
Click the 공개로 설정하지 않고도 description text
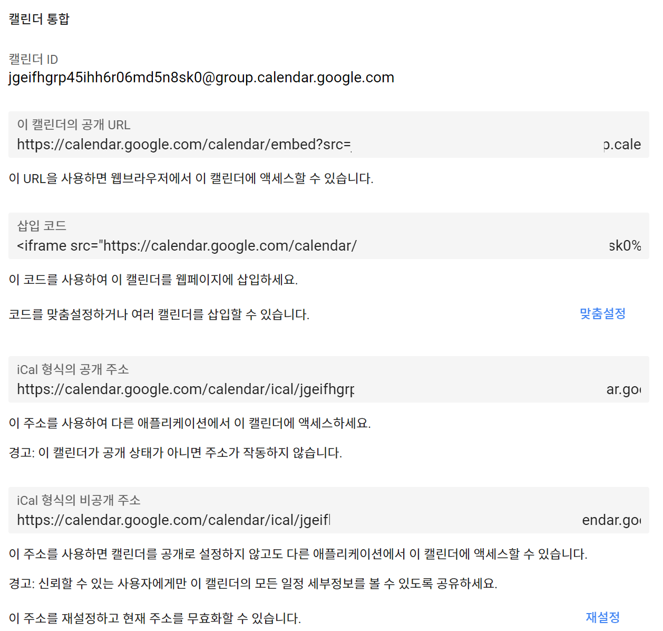click(x=298, y=554)
